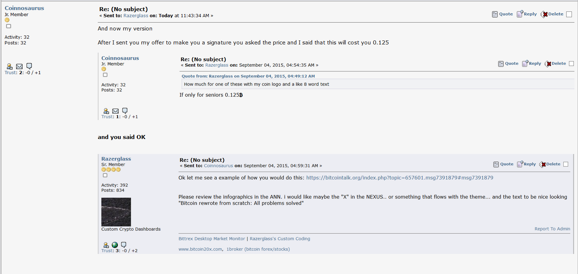Reply to the top Coinnosaurus message
578x274 pixels.
coord(526,14)
